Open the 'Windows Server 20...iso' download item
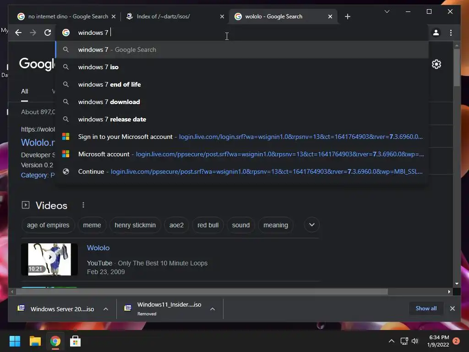The width and height of the screenshot is (469, 352). click(x=56, y=309)
